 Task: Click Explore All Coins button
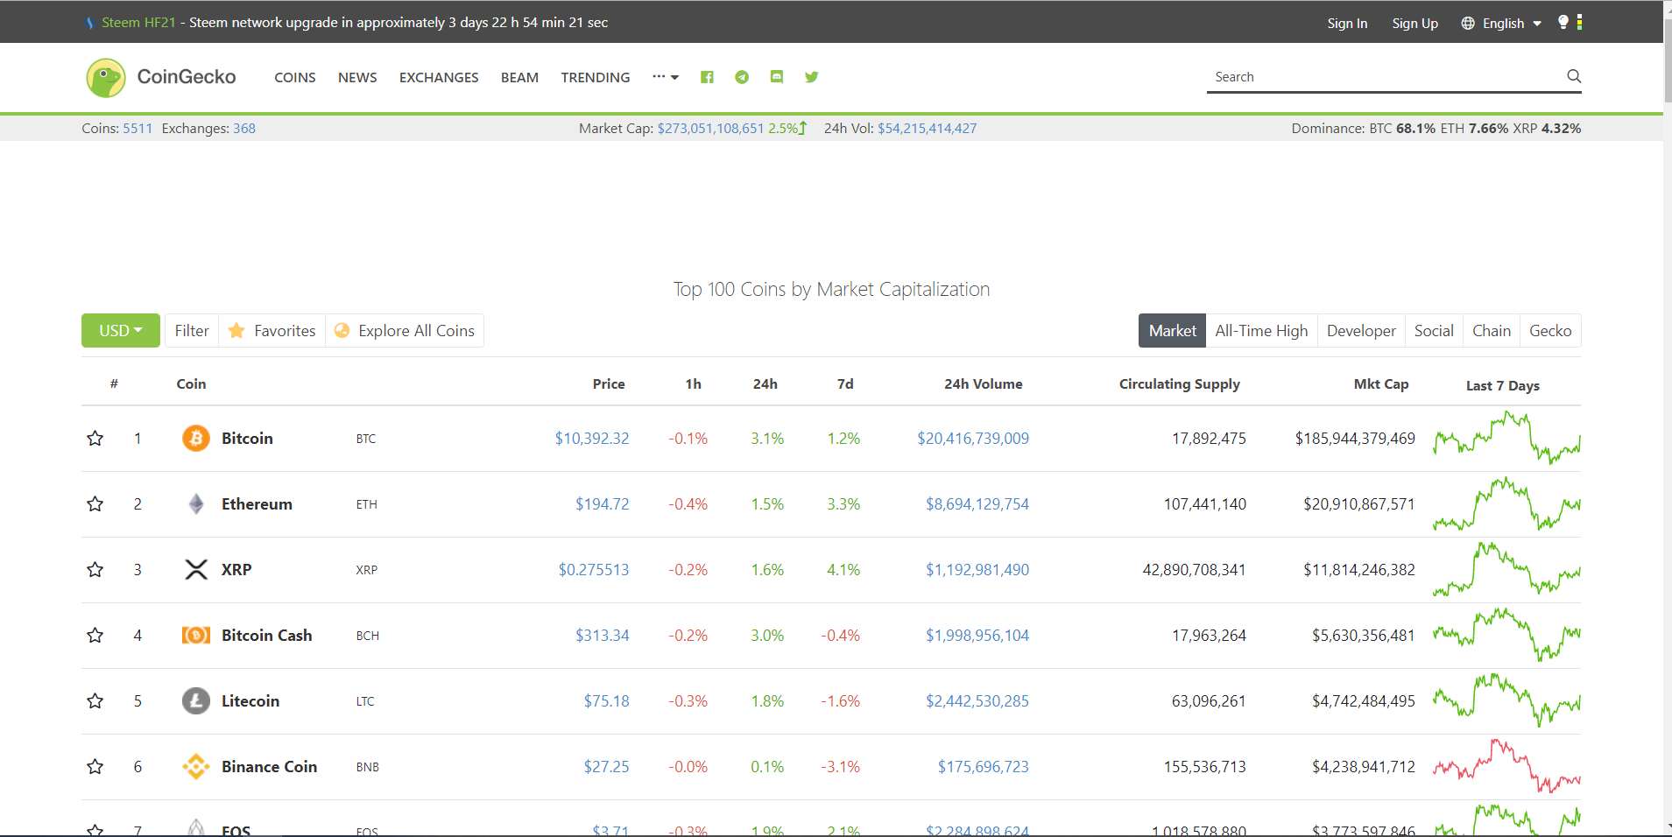pyautogui.click(x=405, y=331)
